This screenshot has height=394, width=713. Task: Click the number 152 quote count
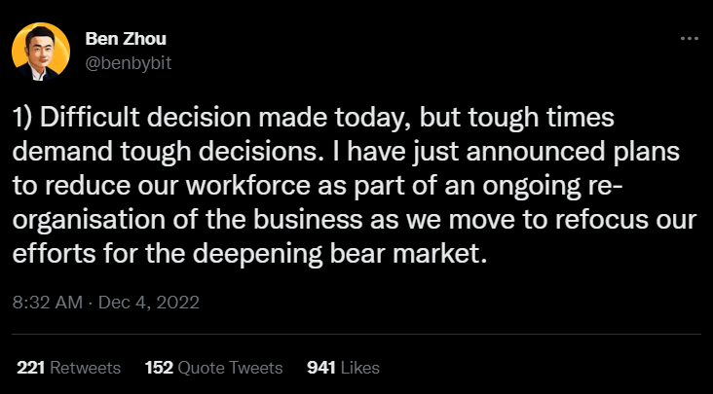coord(159,368)
